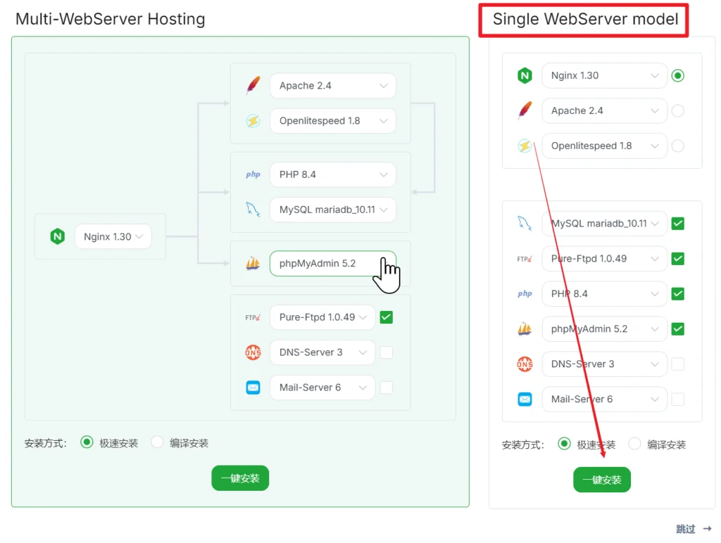Uncheck Pure-Ftpd in Multi-WebServer panel
This screenshot has height=543, width=721.
point(387,317)
